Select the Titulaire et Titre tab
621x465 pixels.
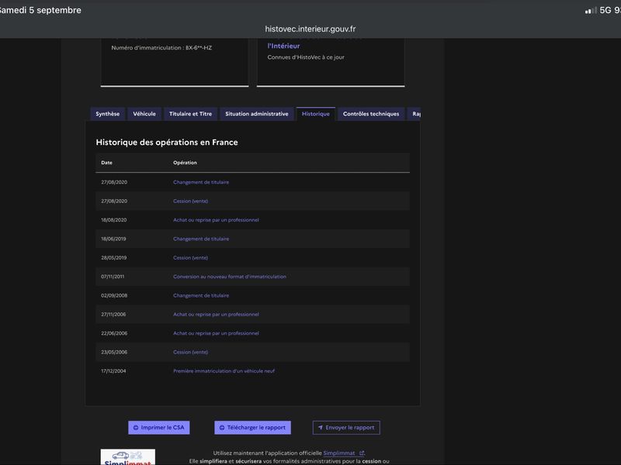point(190,114)
